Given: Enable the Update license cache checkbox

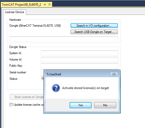Looking at the screenshot, I should tap(11, 104).
